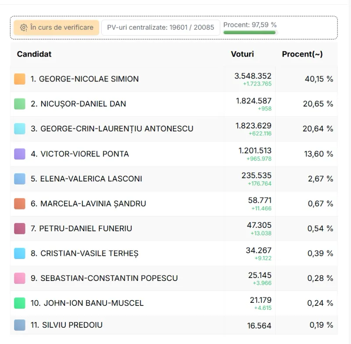This screenshot has width=351, height=344.
Task: Click the Silviu Predoiu vote count 16.564
Action: tap(259, 326)
